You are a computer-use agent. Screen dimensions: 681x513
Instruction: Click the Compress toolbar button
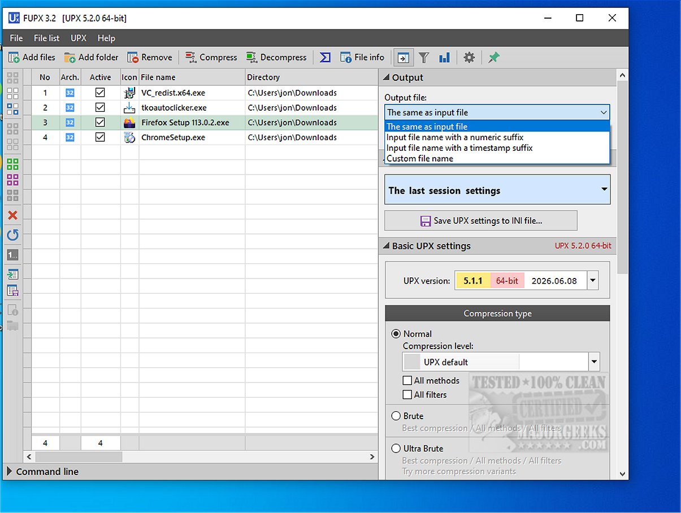point(211,57)
